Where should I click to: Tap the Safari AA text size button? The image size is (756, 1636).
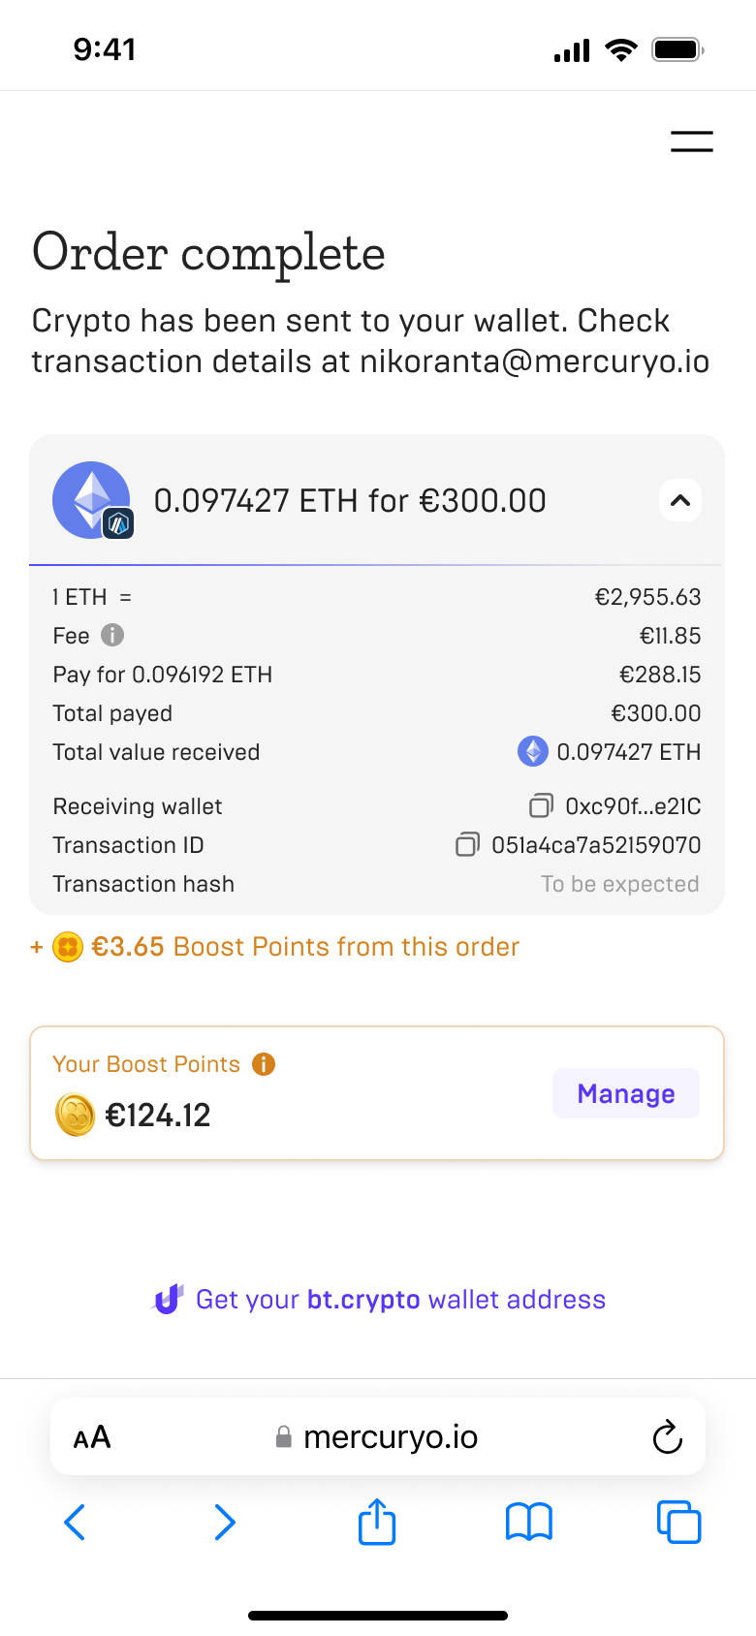pos(92,1437)
